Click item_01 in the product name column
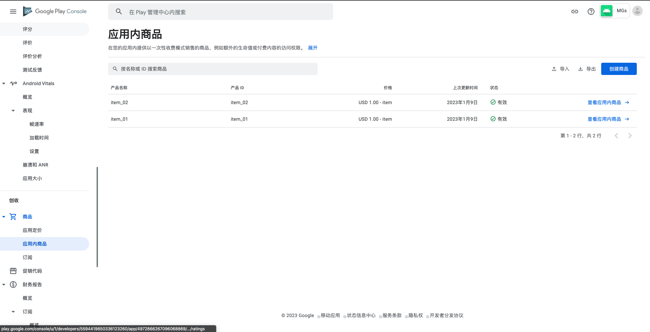 tap(119, 119)
